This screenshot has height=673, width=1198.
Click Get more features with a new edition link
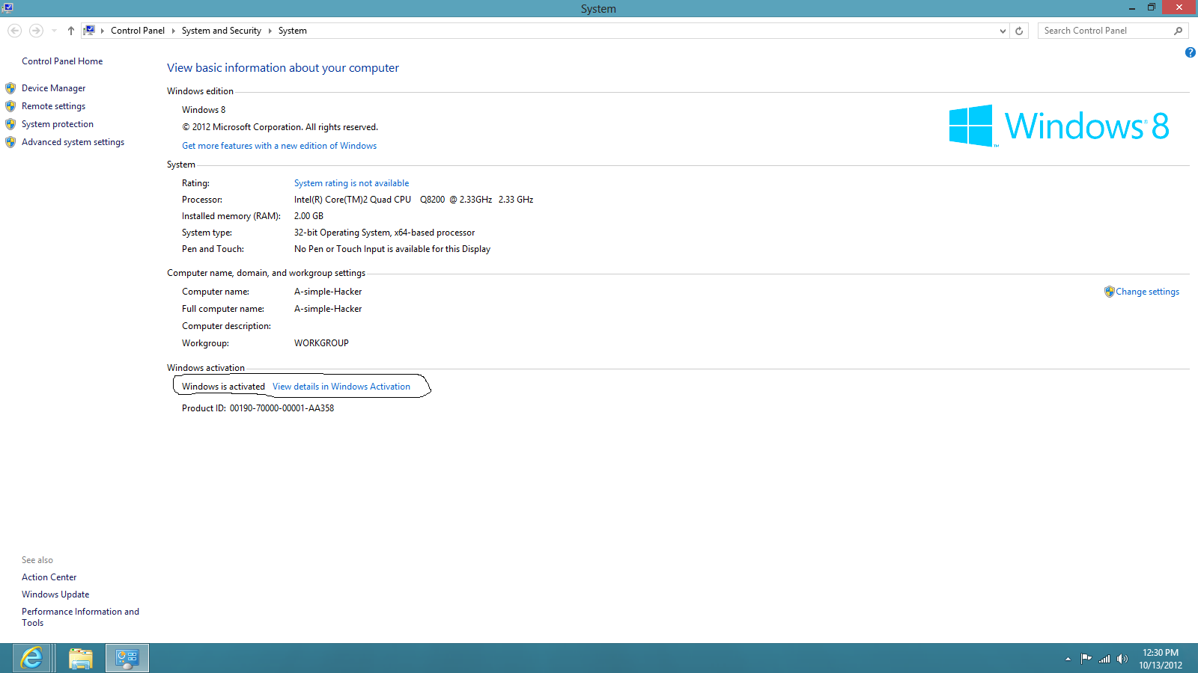click(x=279, y=146)
